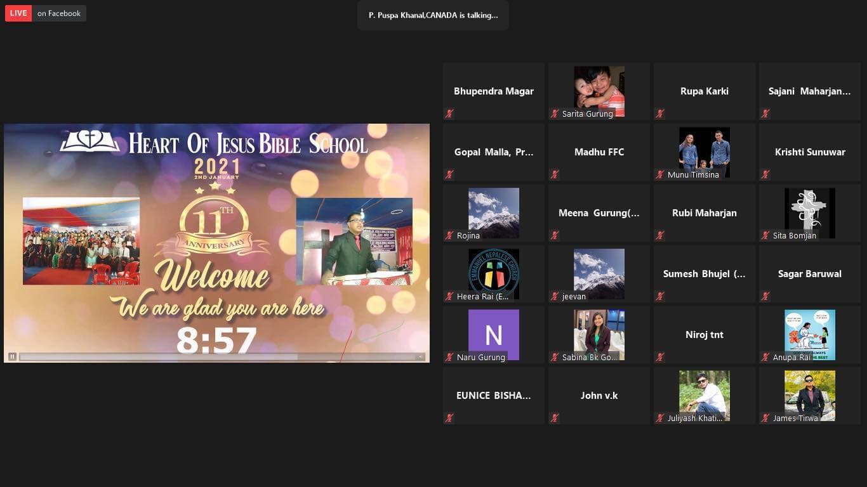
Task: Click the muted mic icon beside James Tirwa
Action: tap(765, 418)
